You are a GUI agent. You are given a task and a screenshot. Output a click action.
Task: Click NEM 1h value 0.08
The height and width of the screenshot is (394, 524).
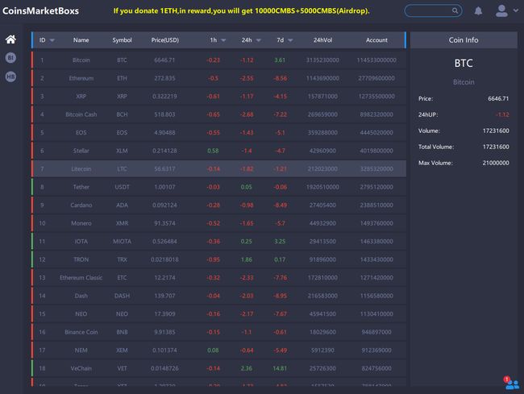coord(213,350)
